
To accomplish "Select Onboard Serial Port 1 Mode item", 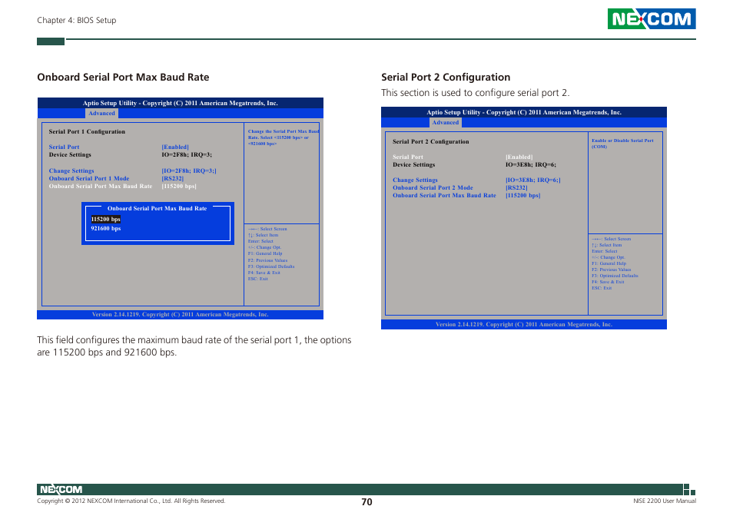I will [x=89, y=178].
